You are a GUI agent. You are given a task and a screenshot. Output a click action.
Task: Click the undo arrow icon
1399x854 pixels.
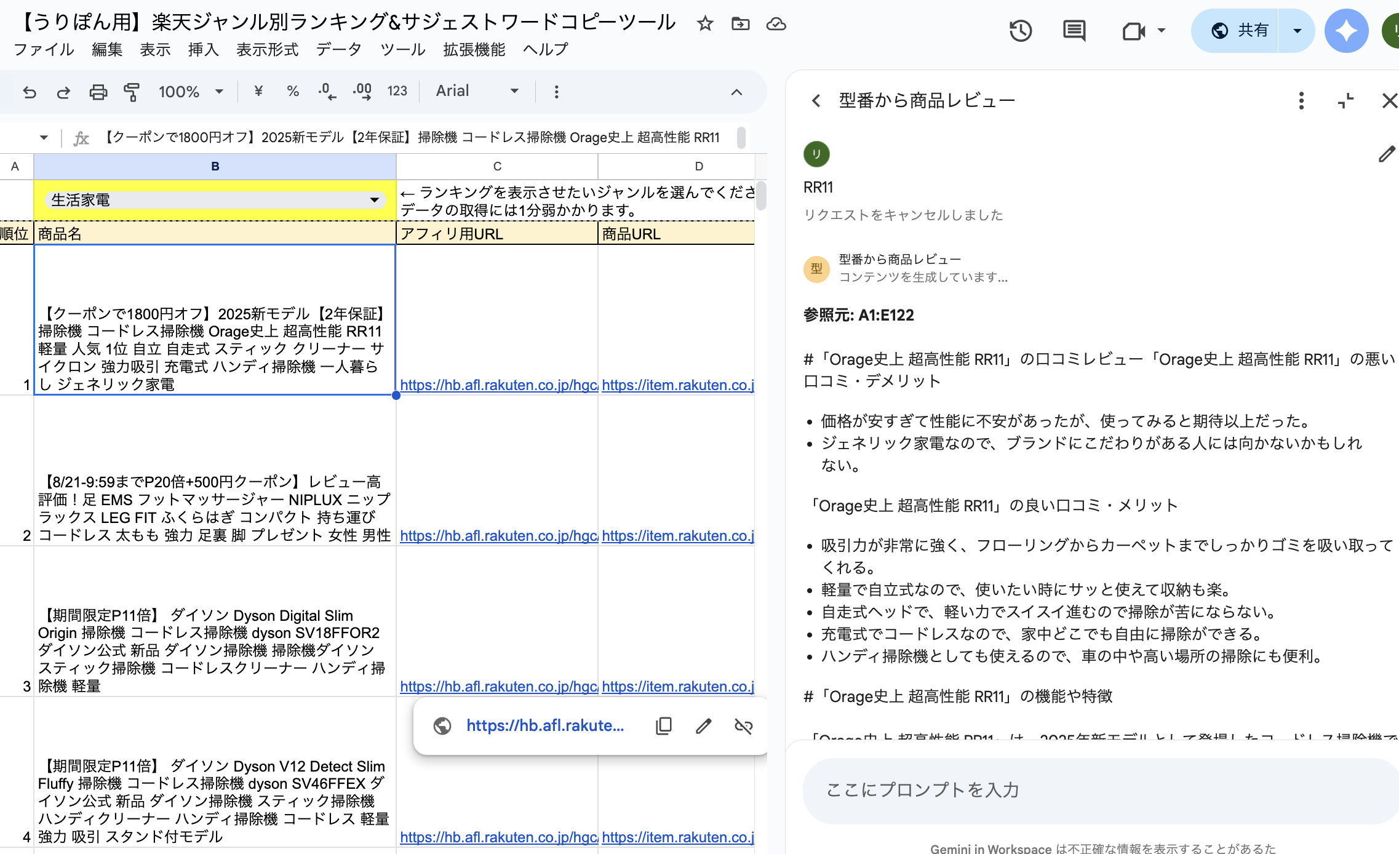coord(30,92)
